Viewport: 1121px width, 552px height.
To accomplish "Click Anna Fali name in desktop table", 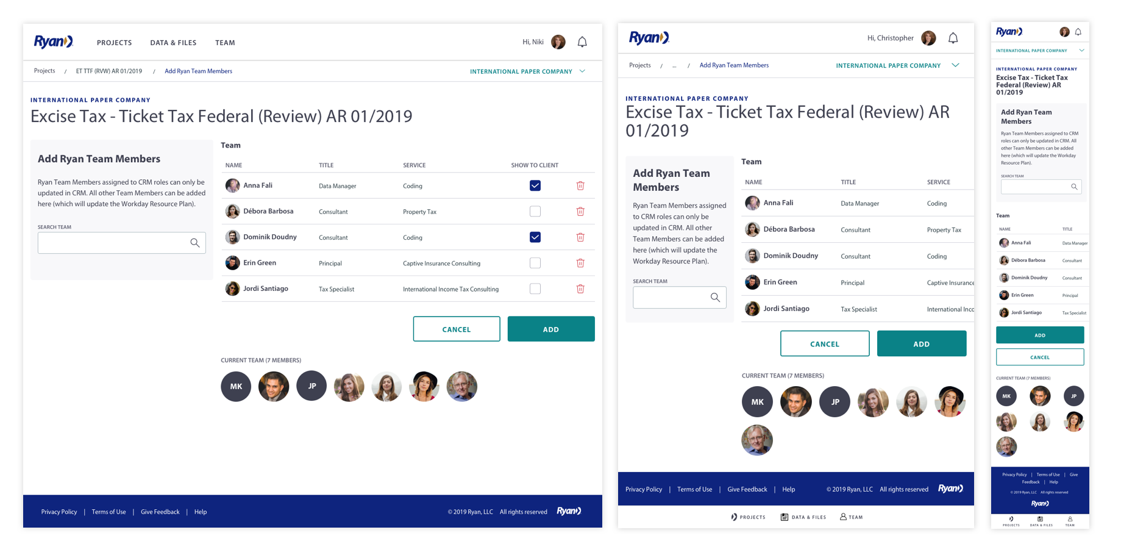I will [258, 185].
